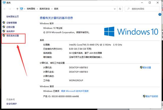The height and width of the screenshot is (110, 163).
Task: Select 系统 breadcrumb in address bar
Action: (x=56, y=9)
